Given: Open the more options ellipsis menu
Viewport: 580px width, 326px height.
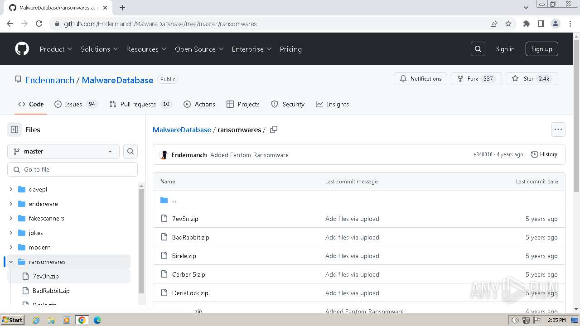Looking at the screenshot, I should (x=558, y=129).
